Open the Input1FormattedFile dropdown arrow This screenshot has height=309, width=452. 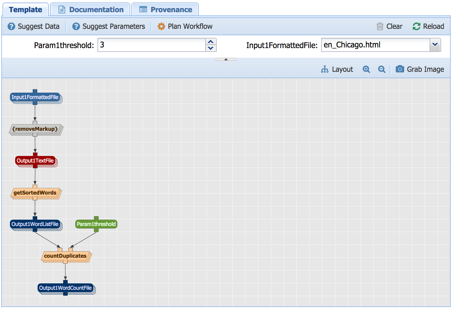click(x=435, y=45)
